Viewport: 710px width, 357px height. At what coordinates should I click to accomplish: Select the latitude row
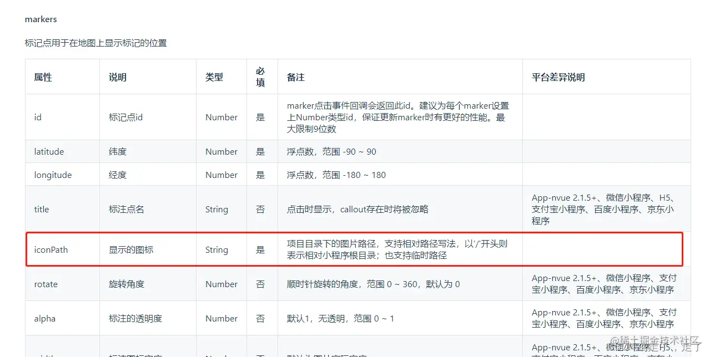click(49, 151)
